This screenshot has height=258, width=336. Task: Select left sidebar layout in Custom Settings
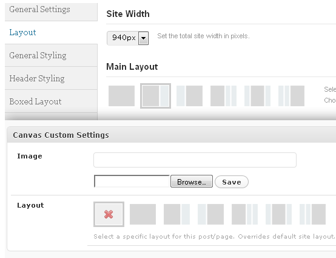click(x=210, y=214)
